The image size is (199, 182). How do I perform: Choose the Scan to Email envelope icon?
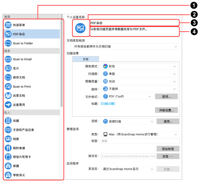(8, 59)
